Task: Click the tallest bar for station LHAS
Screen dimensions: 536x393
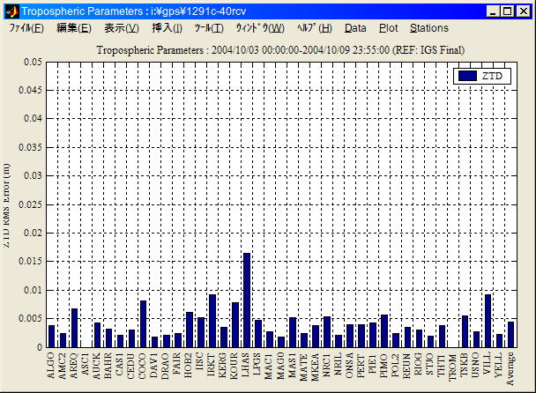Action: (x=247, y=300)
